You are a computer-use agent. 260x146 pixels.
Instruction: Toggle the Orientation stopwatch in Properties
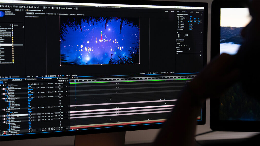tap(178, 23)
